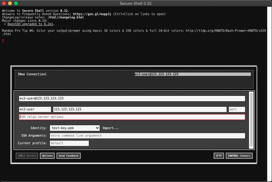Viewport: 272px width, 182px height.
Task: Click the Send Feedback button
Action: 69,156
